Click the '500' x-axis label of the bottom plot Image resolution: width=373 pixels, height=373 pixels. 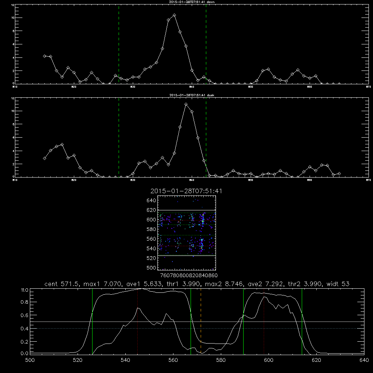pyautogui.click(x=30, y=360)
